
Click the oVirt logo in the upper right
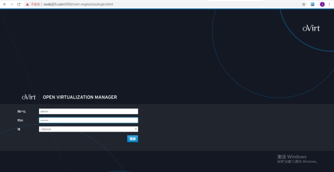(x=311, y=28)
